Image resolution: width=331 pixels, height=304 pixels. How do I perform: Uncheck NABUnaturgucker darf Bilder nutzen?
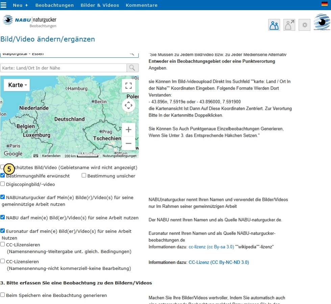tap(3, 197)
